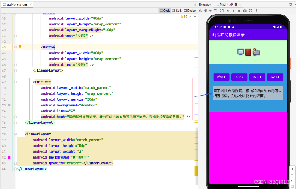Switch editor to Code view
This screenshot has width=296, height=189.
(165, 11)
